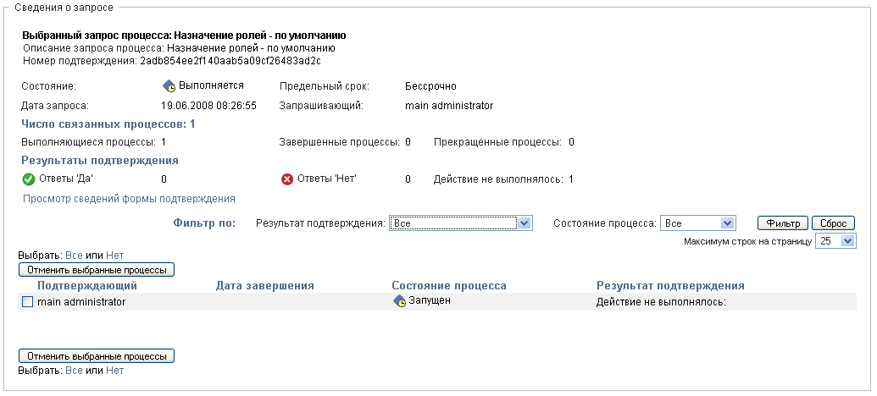The height and width of the screenshot is (396, 877).
Task: Expand the 'Состояние процесса' filter dropdown
Action: click(698, 223)
